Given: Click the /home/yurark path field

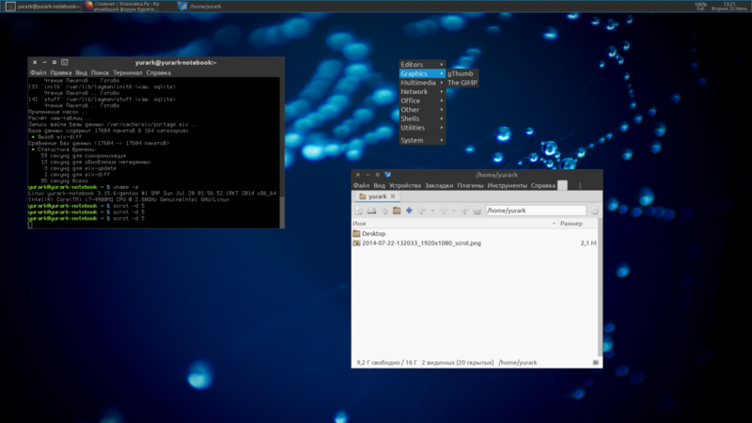Looking at the screenshot, I should click(536, 211).
